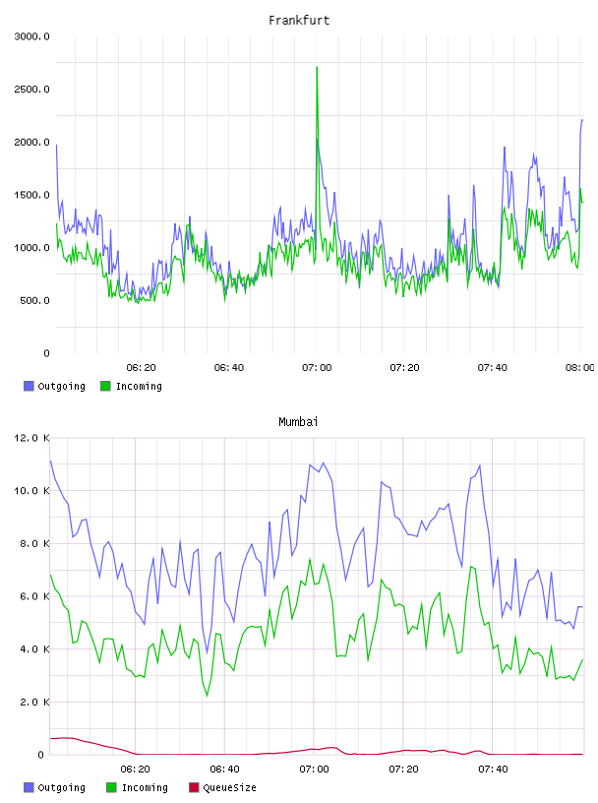Click the 2.0 K y-axis label in Mumbai chart
The height and width of the screenshot is (803, 598).
[34, 702]
